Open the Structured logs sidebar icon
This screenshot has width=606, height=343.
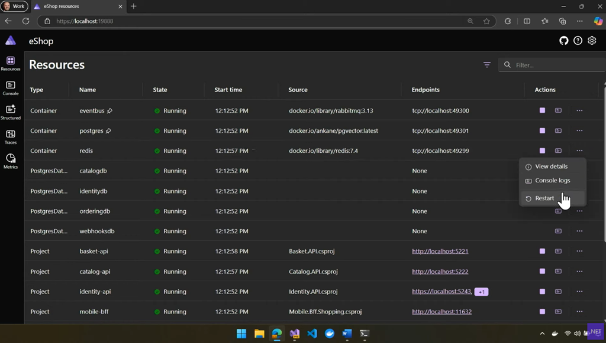coord(11,112)
